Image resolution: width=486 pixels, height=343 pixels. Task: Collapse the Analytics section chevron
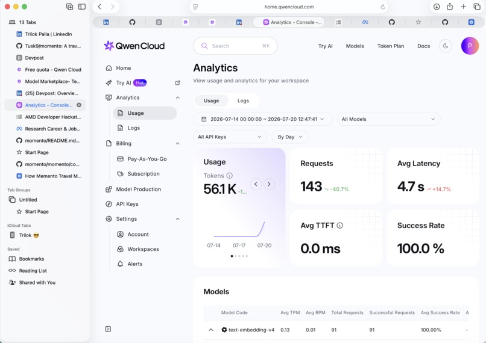tap(178, 97)
